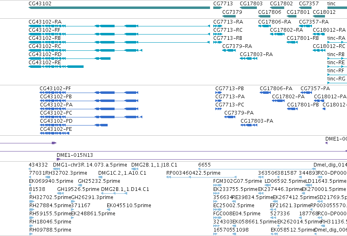Select transcript tinc-RE

tap(337, 67)
